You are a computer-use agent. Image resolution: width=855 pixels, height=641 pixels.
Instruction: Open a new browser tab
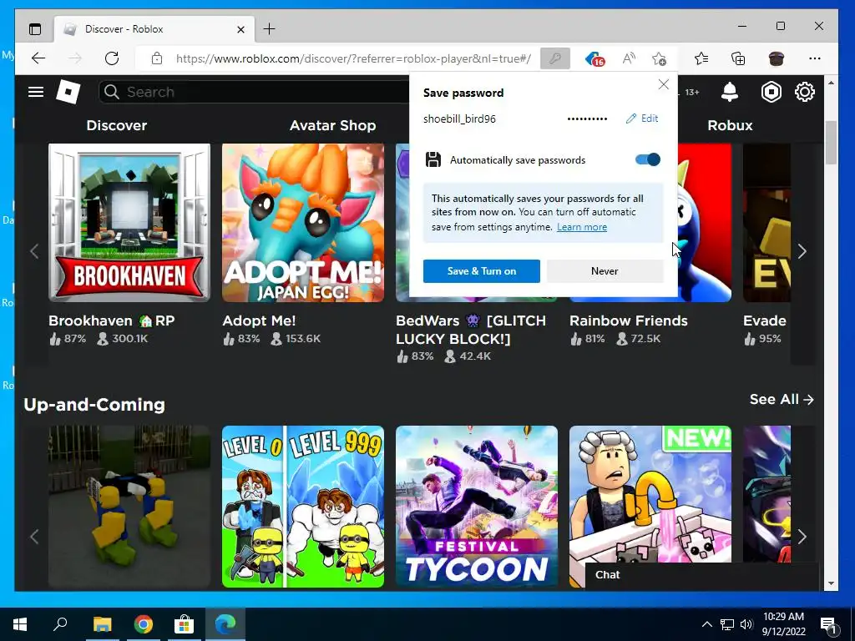(x=270, y=29)
